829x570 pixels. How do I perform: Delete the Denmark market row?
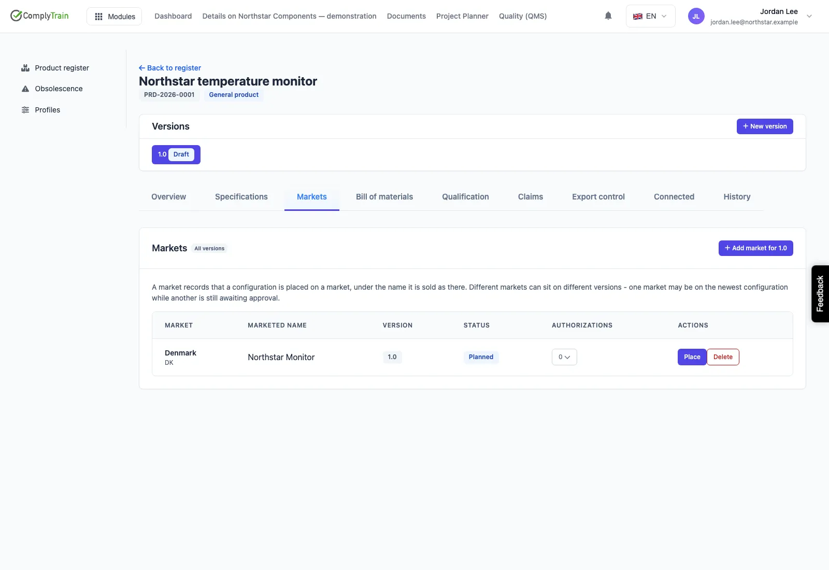tap(723, 357)
